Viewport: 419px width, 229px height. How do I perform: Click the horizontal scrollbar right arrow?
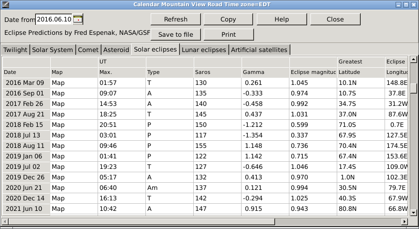tap(405, 221)
